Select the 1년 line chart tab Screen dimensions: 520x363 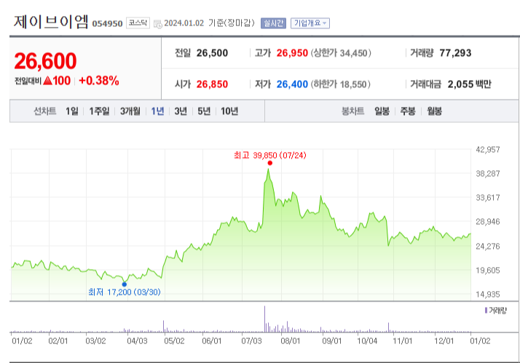coord(157,111)
